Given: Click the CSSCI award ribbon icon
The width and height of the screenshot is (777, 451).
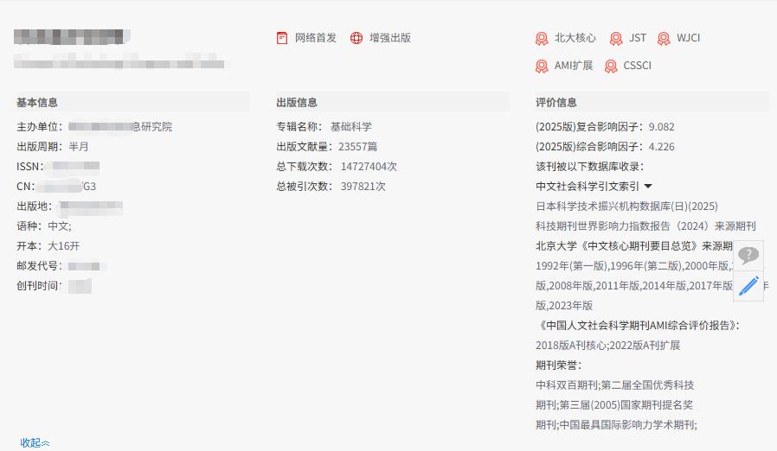Looking at the screenshot, I should coord(611,66).
